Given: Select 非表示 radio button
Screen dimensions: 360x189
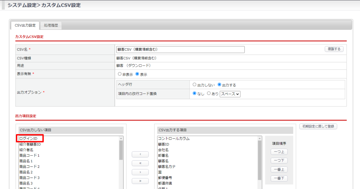Looking at the screenshot, I should tap(120, 74).
